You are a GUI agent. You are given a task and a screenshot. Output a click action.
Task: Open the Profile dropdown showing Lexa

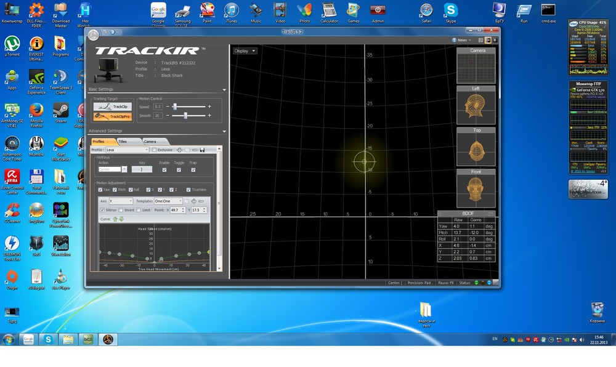128,150
